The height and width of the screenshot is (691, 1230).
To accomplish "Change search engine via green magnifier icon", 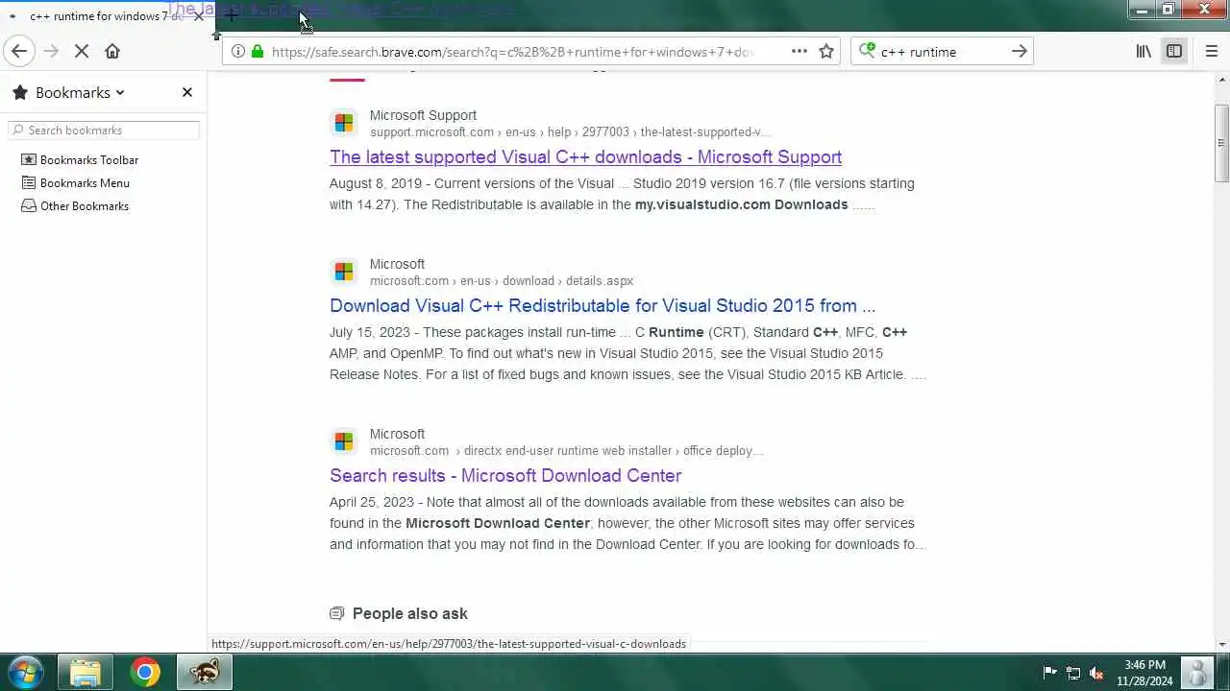I will point(866,52).
